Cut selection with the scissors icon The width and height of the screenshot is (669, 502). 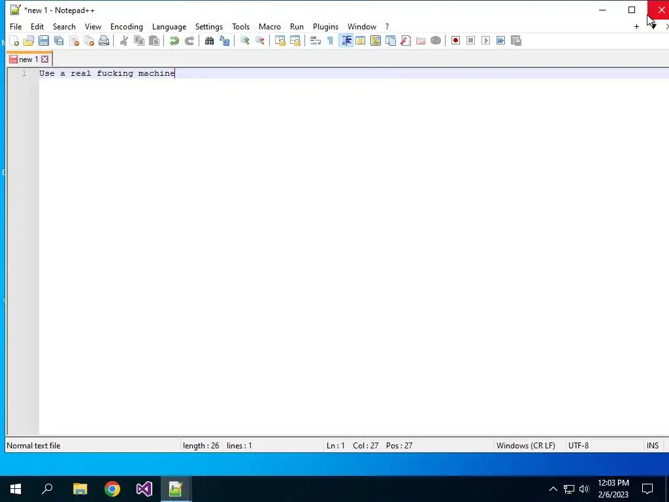[123, 41]
